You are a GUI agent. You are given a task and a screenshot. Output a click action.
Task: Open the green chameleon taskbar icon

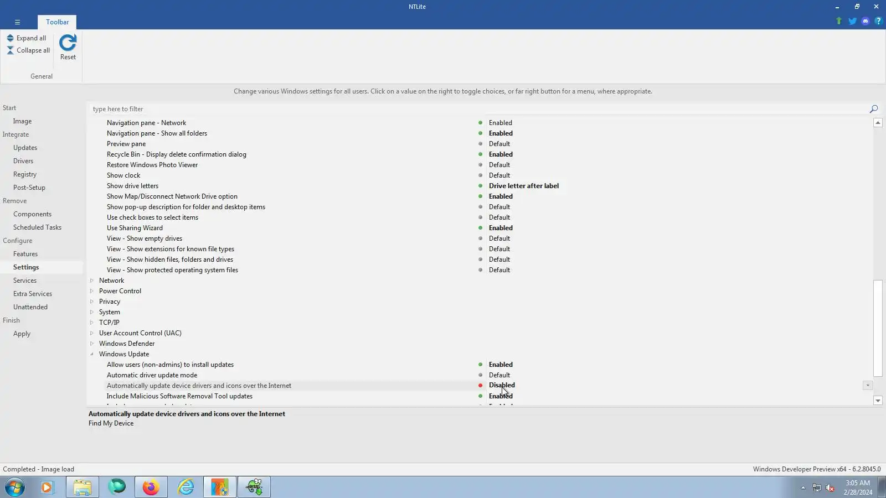[x=254, y=487]
